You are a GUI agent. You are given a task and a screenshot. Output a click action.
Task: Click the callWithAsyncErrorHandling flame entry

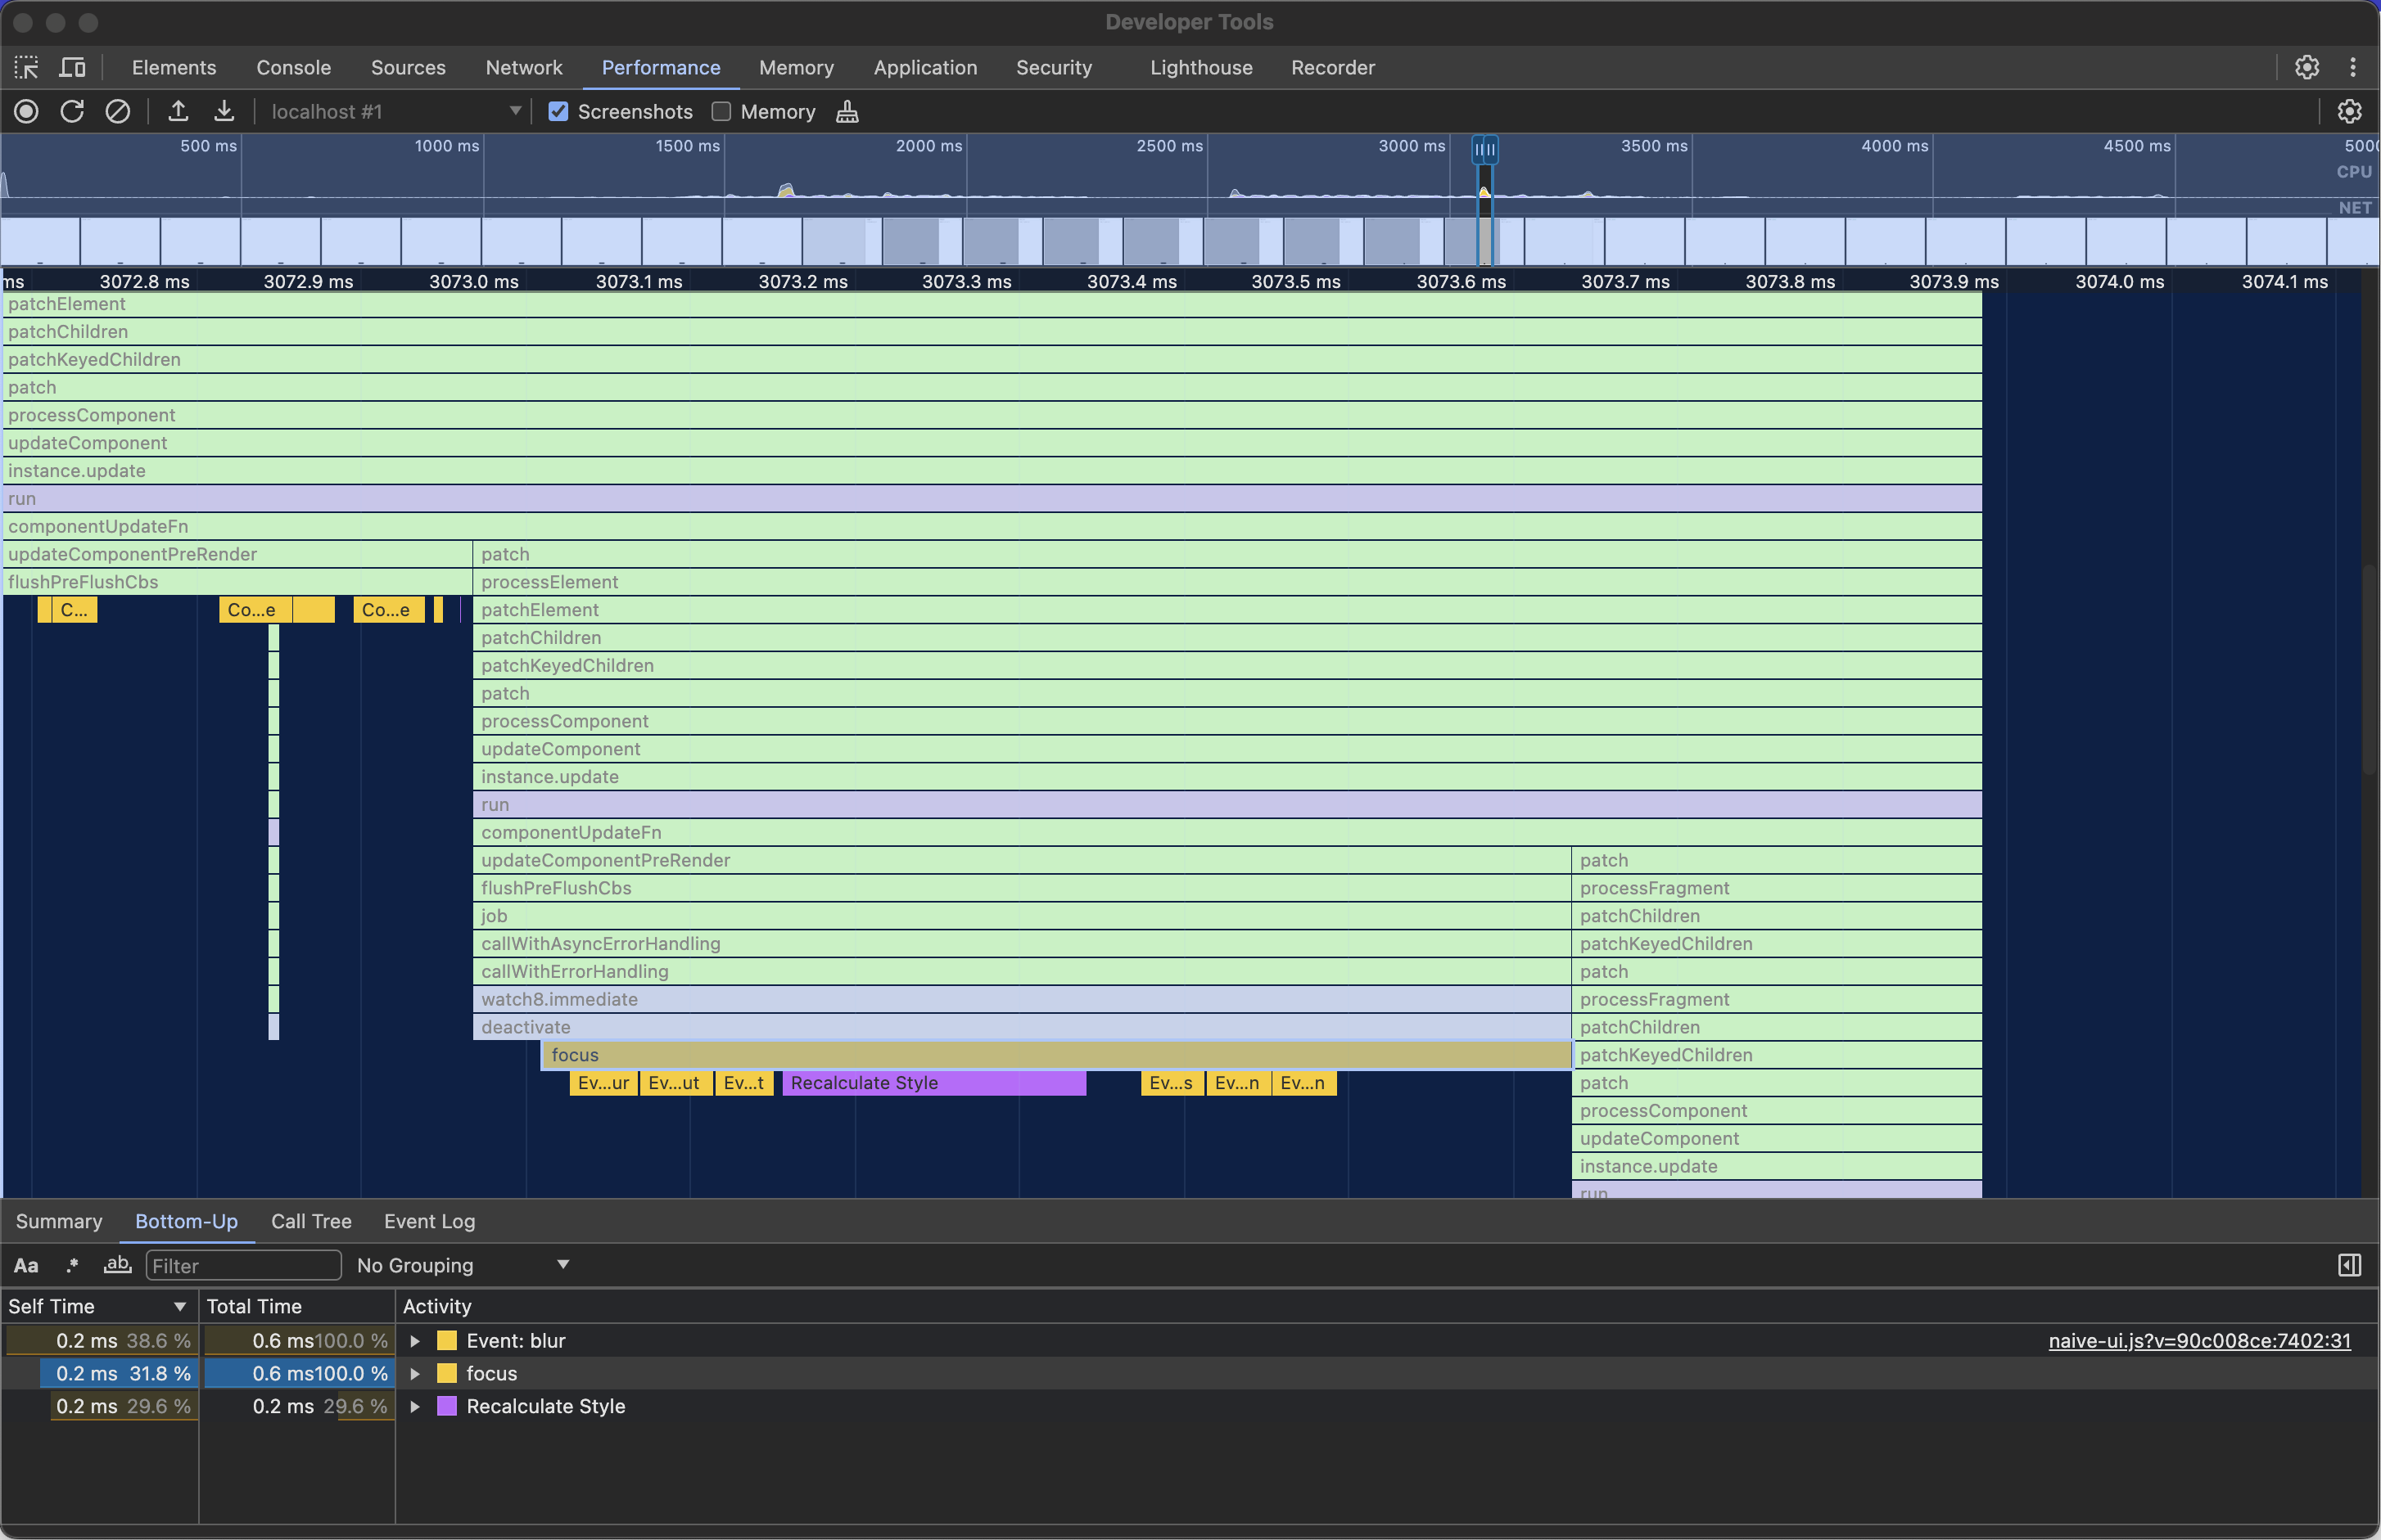(1022, 944)
